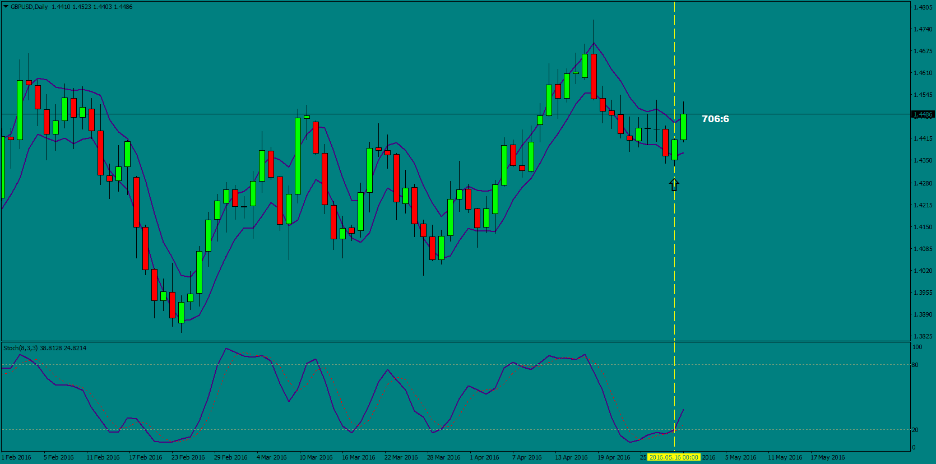This screenshot has height=464, width=936.
Task: Click the 11 Feb 2016 date label
Action: 103,457
